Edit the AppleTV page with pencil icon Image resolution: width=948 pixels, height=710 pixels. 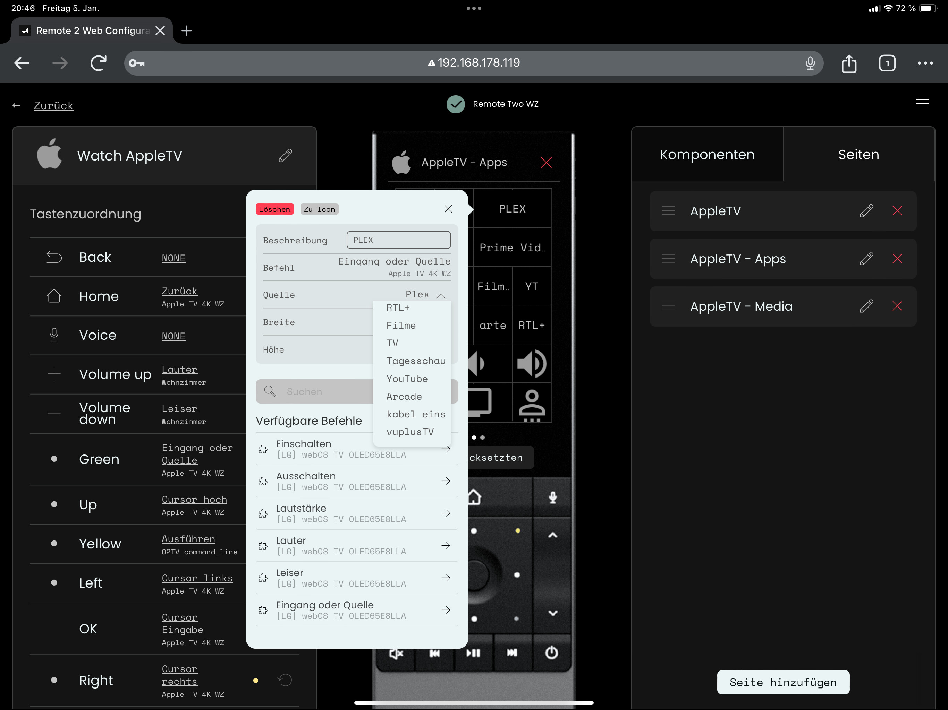pyautogui.click(x=866, y=211)
